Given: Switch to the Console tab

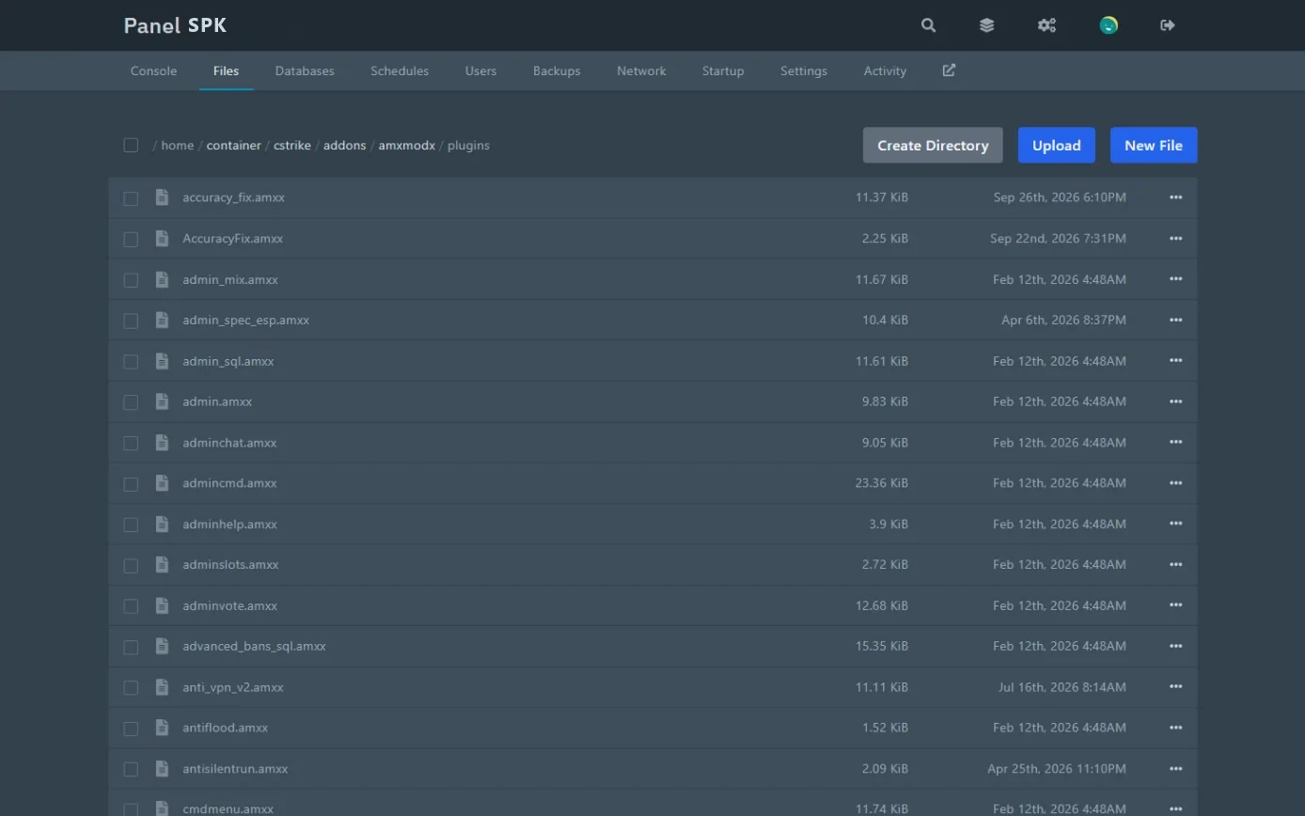Looking at the screenshot, I should pos(153,71).
